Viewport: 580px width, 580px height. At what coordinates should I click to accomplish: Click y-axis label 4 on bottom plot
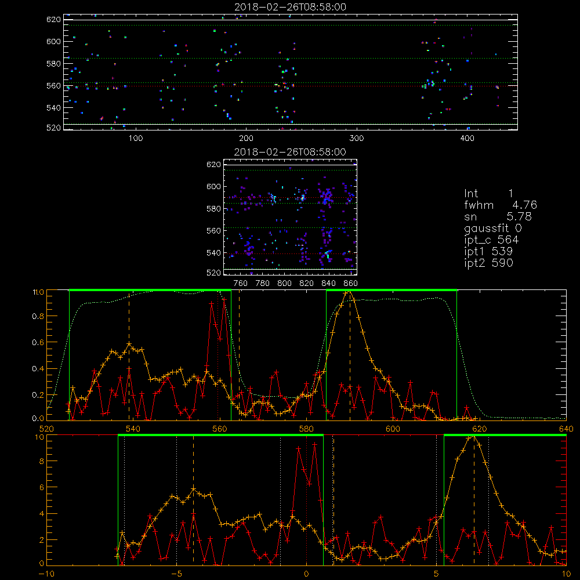[41, 514]
